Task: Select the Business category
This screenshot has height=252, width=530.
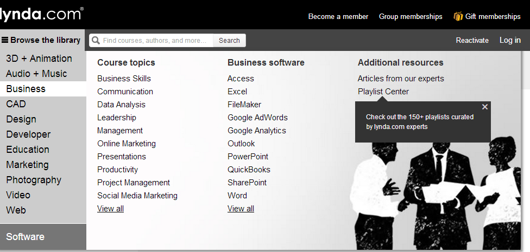Action: point(43,89)
